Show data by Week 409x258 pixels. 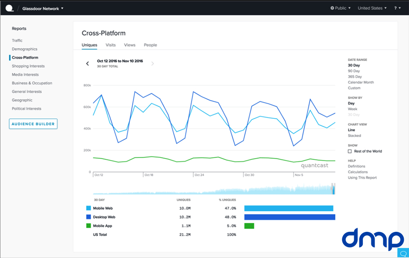(352, 109)
